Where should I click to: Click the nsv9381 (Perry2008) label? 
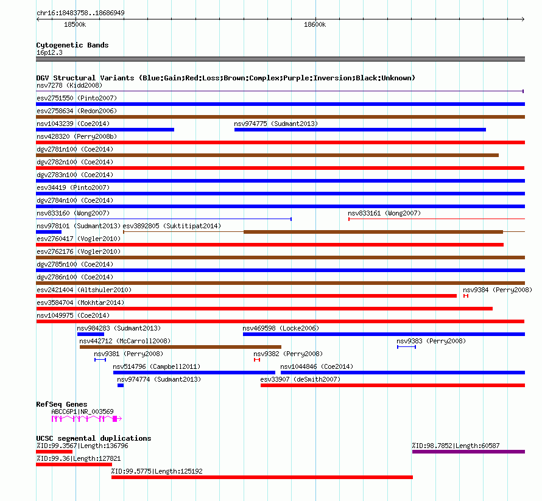point(128,354)
